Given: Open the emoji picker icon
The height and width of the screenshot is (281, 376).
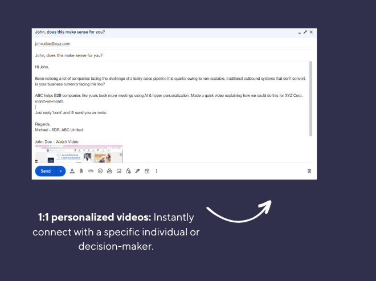Looking at the screenshot, I should [x=100, y=171].
